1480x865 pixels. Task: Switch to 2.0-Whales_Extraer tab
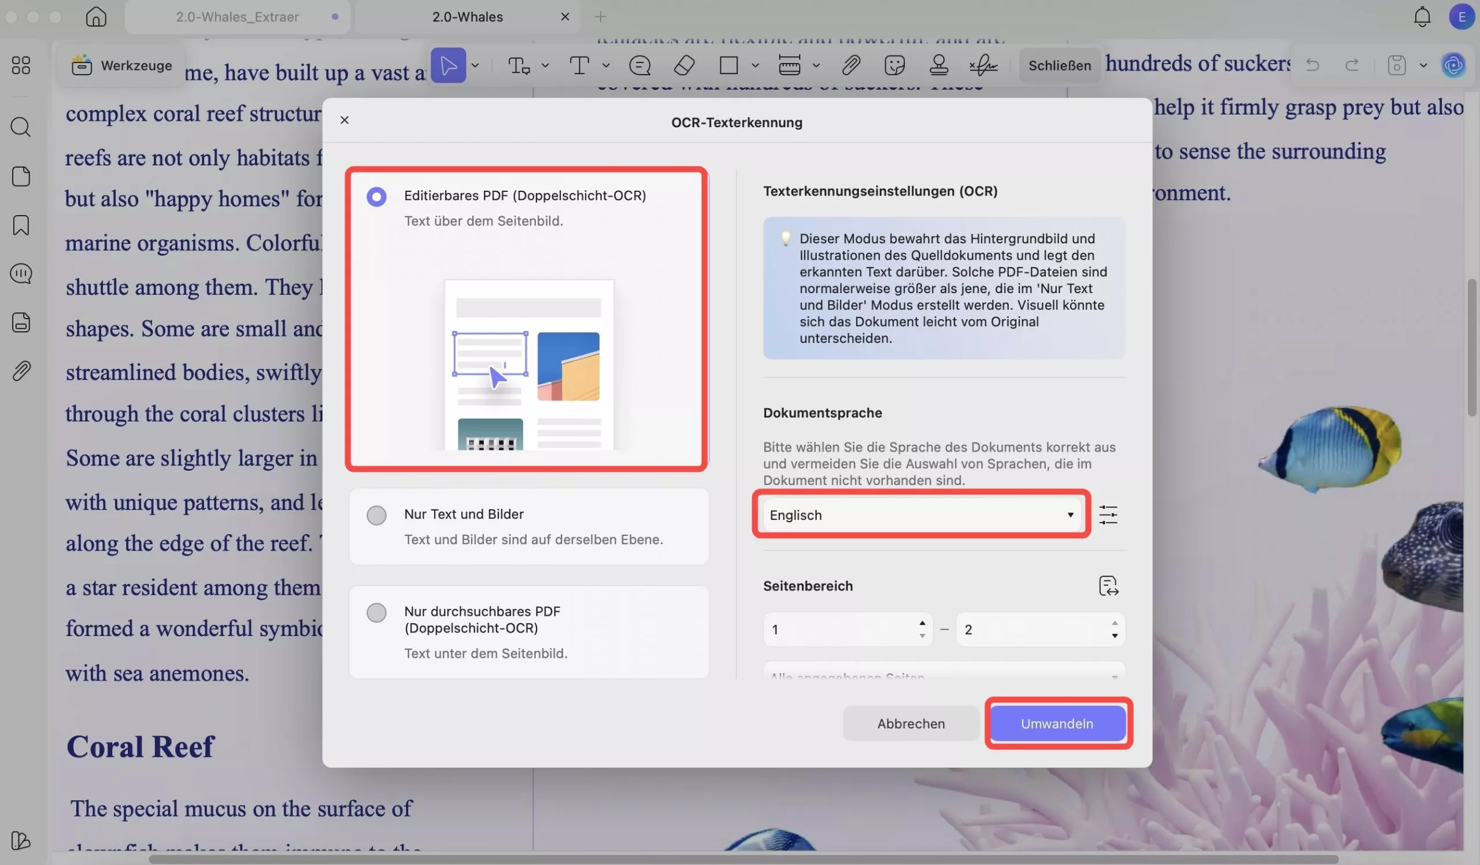(237, 16)
